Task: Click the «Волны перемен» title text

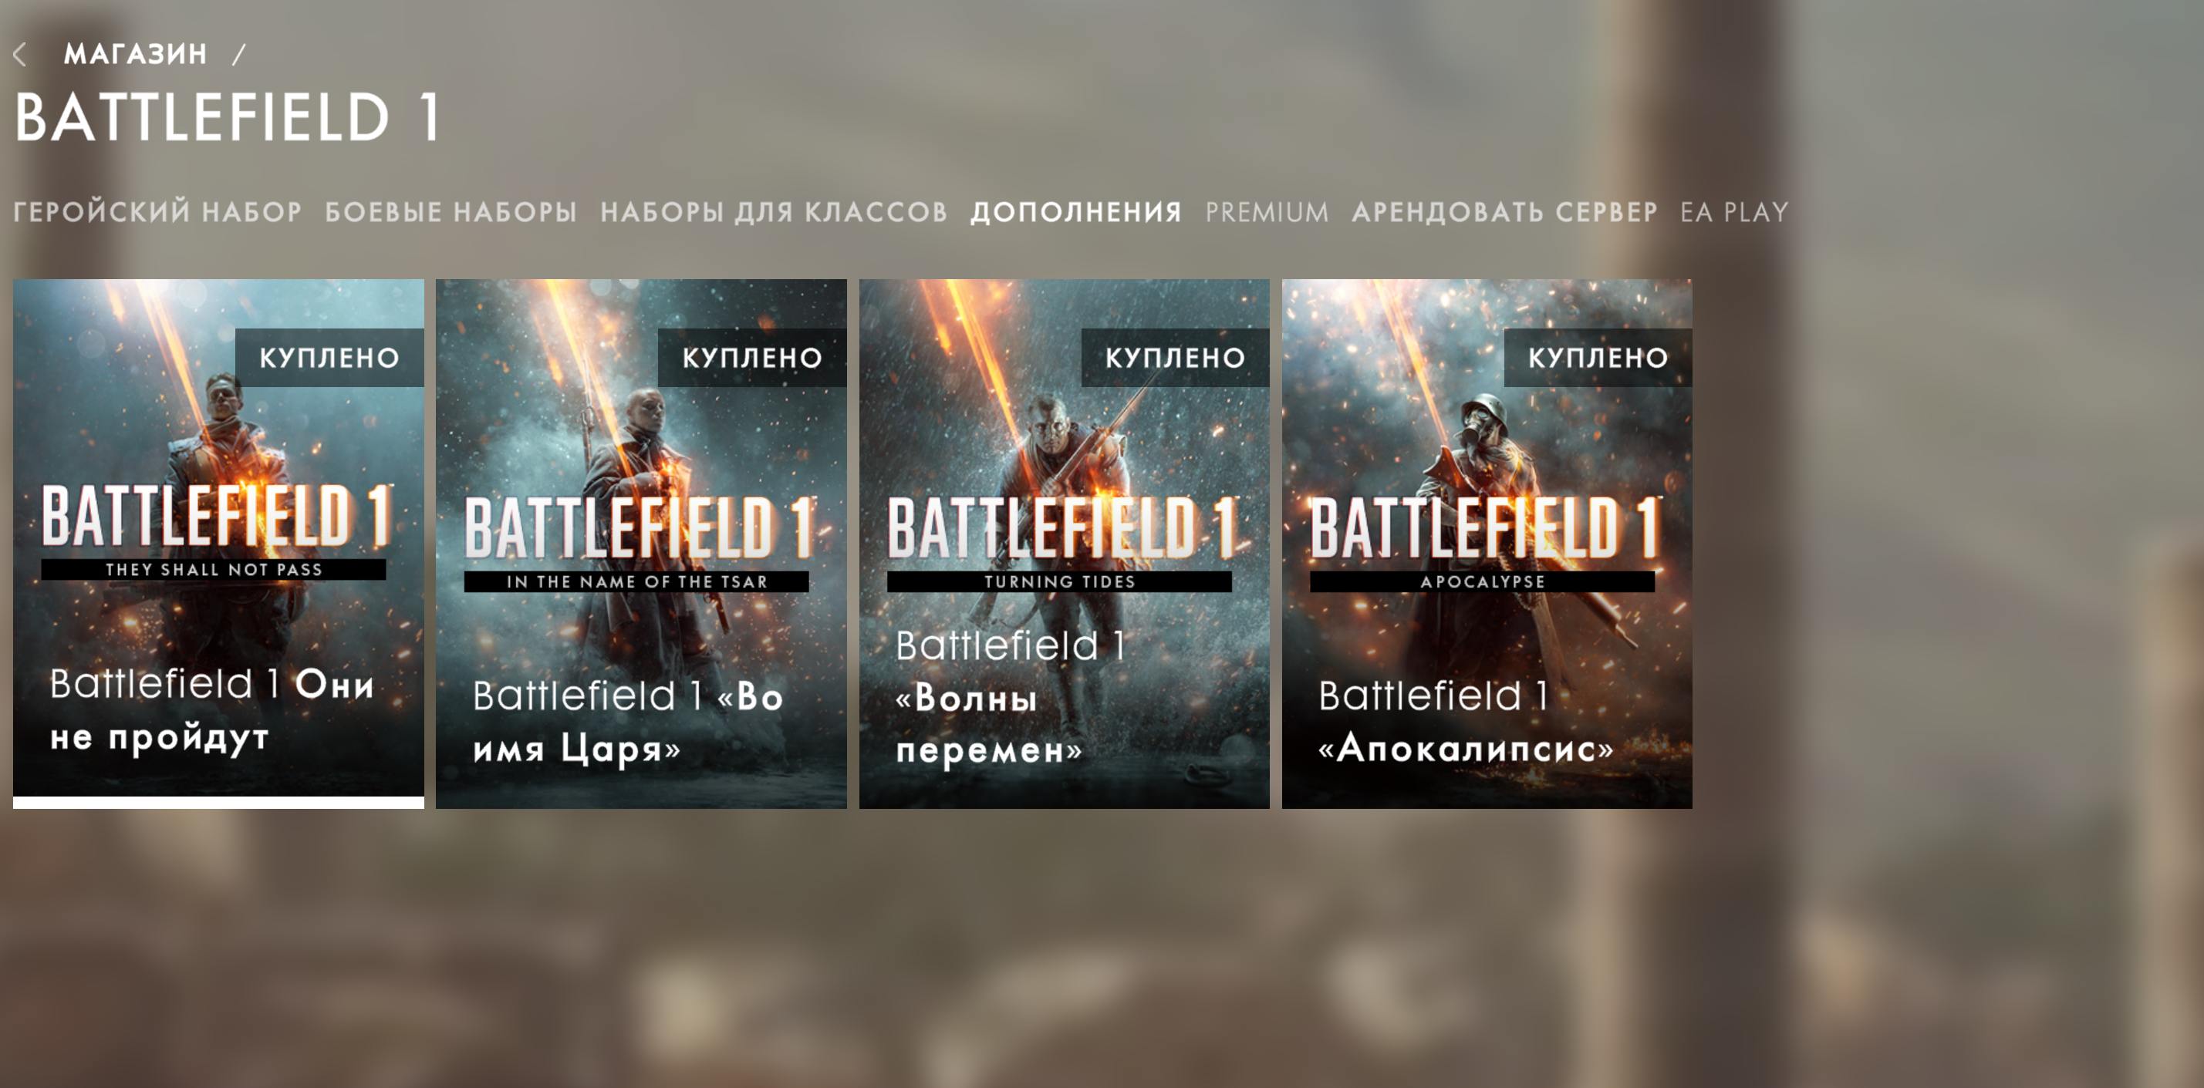Action: (989, 723)
